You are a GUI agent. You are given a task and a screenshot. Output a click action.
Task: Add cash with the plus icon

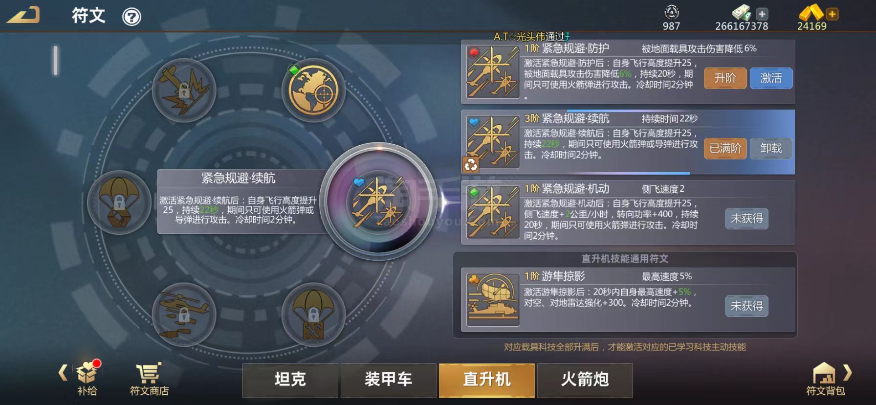[x=762, y=14]
